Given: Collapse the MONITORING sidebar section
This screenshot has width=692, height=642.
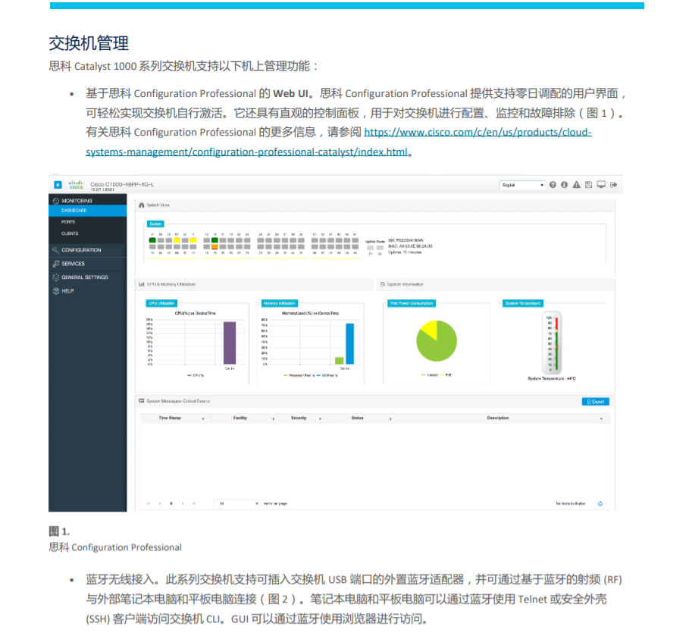Looking at the screenshot, I should (x=88, y=200).
